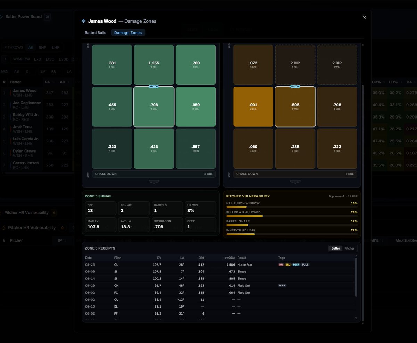Select the orange .222 zone cell
Screen dimensions: 417x343
tap(337, 149)
